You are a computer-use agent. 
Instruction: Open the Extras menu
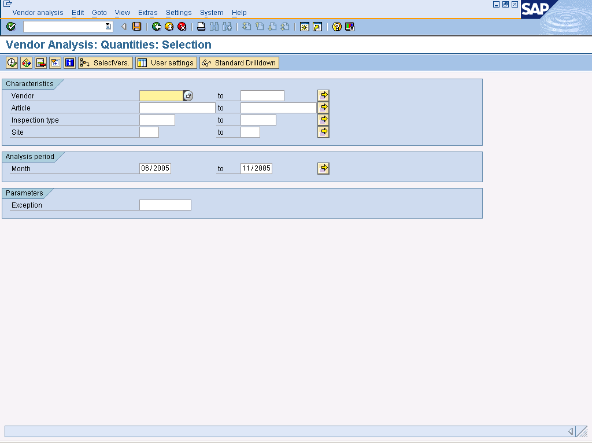[x=147, y=13]
